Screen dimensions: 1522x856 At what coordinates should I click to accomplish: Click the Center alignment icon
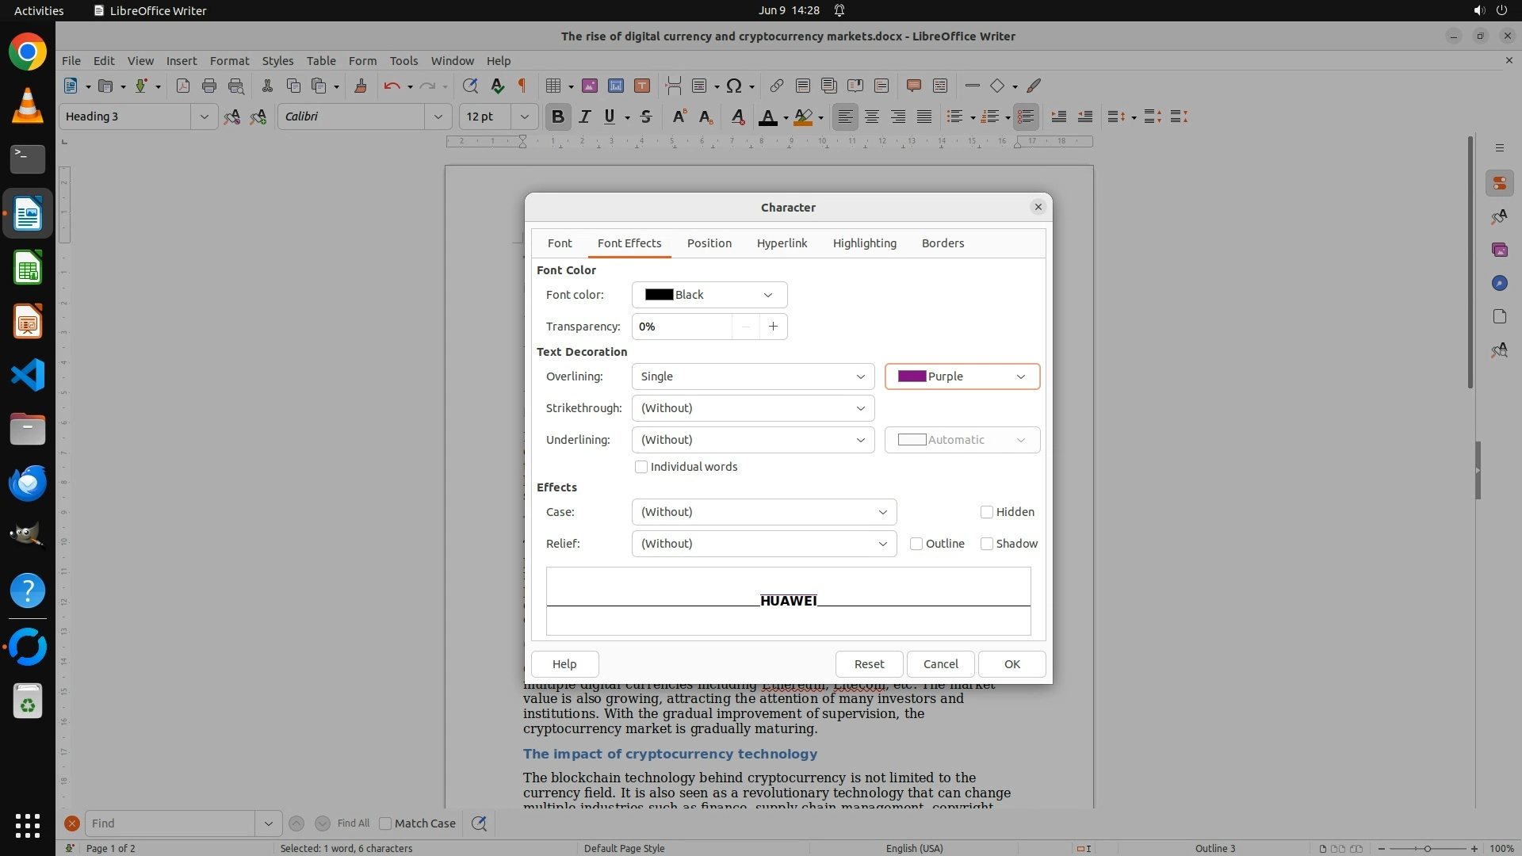872,117
